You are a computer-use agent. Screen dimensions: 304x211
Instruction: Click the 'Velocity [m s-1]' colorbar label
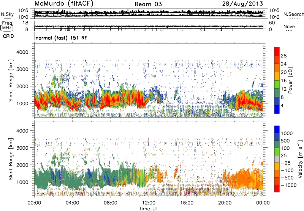[300, 159]
